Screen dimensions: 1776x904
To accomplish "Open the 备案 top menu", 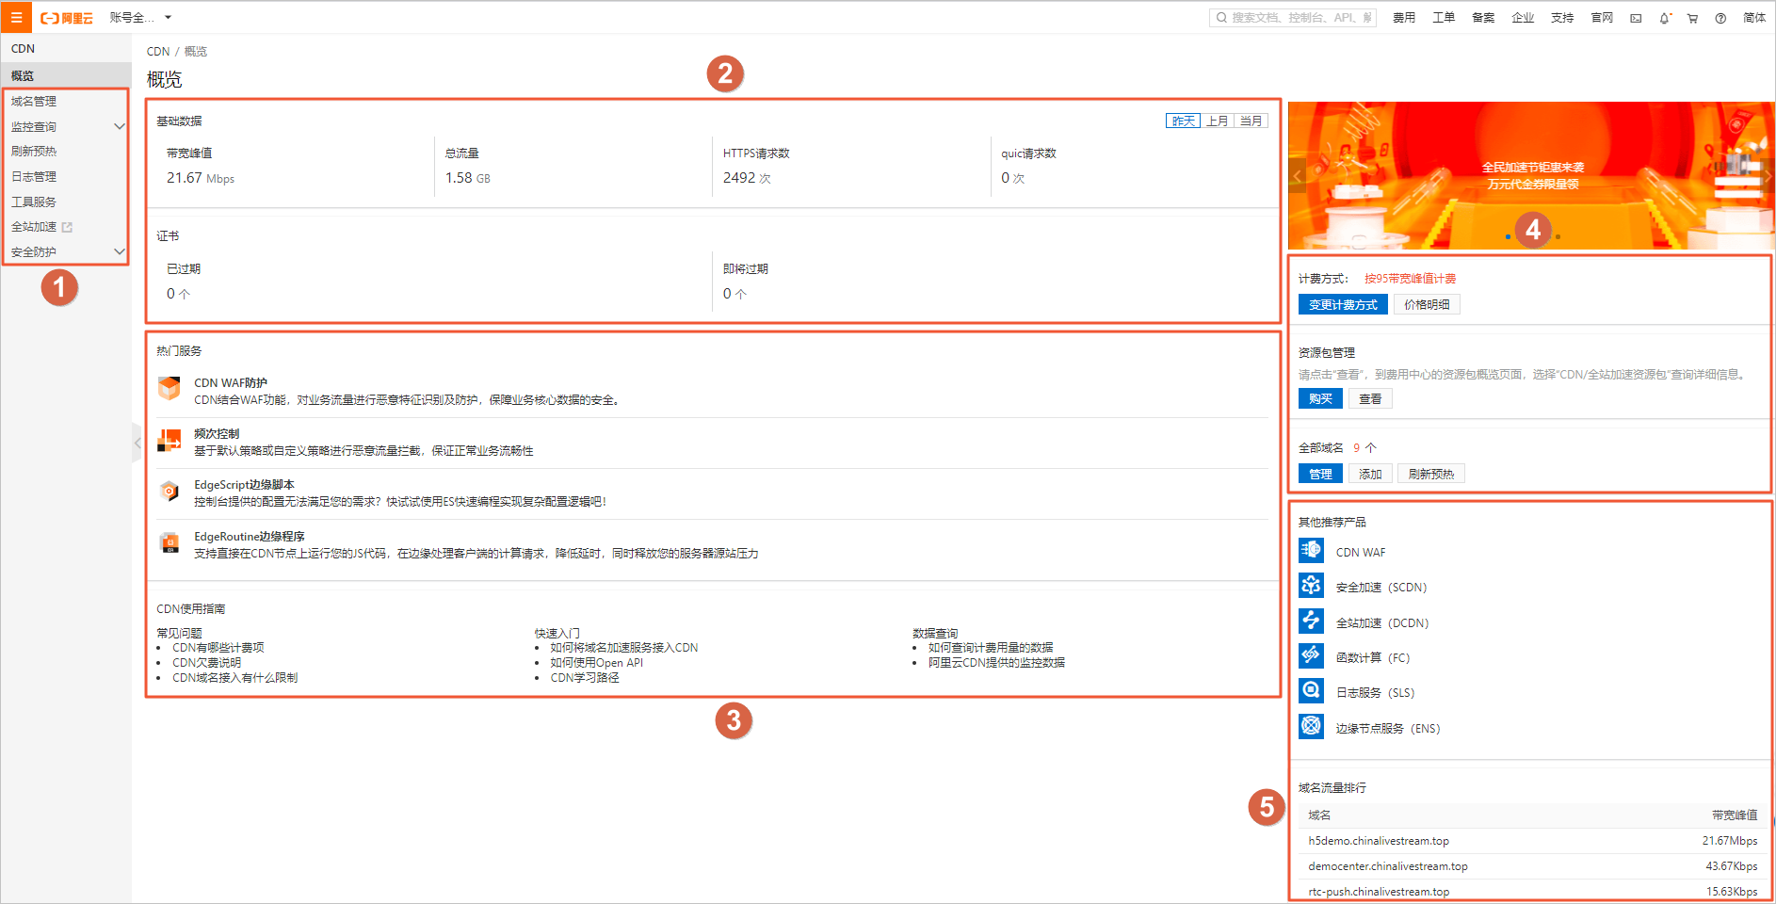I will click(x=1483, y=18).
